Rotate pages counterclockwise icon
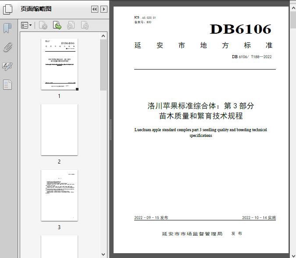The height and width of the screenshot is (258, 296). coord(71,25)
